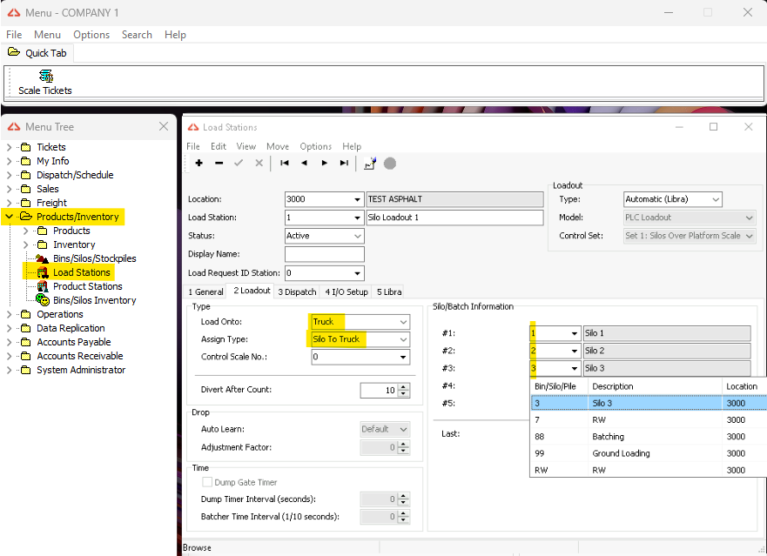Open the Location dropdown

[358, 199]
